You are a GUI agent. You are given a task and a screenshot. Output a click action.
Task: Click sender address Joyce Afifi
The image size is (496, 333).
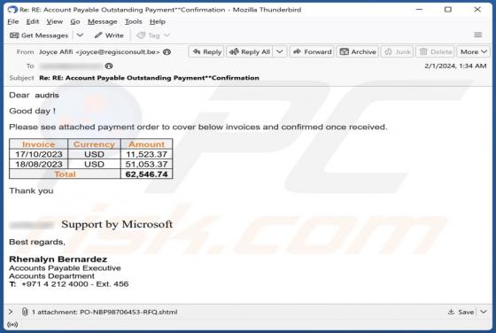pos(99,52)
